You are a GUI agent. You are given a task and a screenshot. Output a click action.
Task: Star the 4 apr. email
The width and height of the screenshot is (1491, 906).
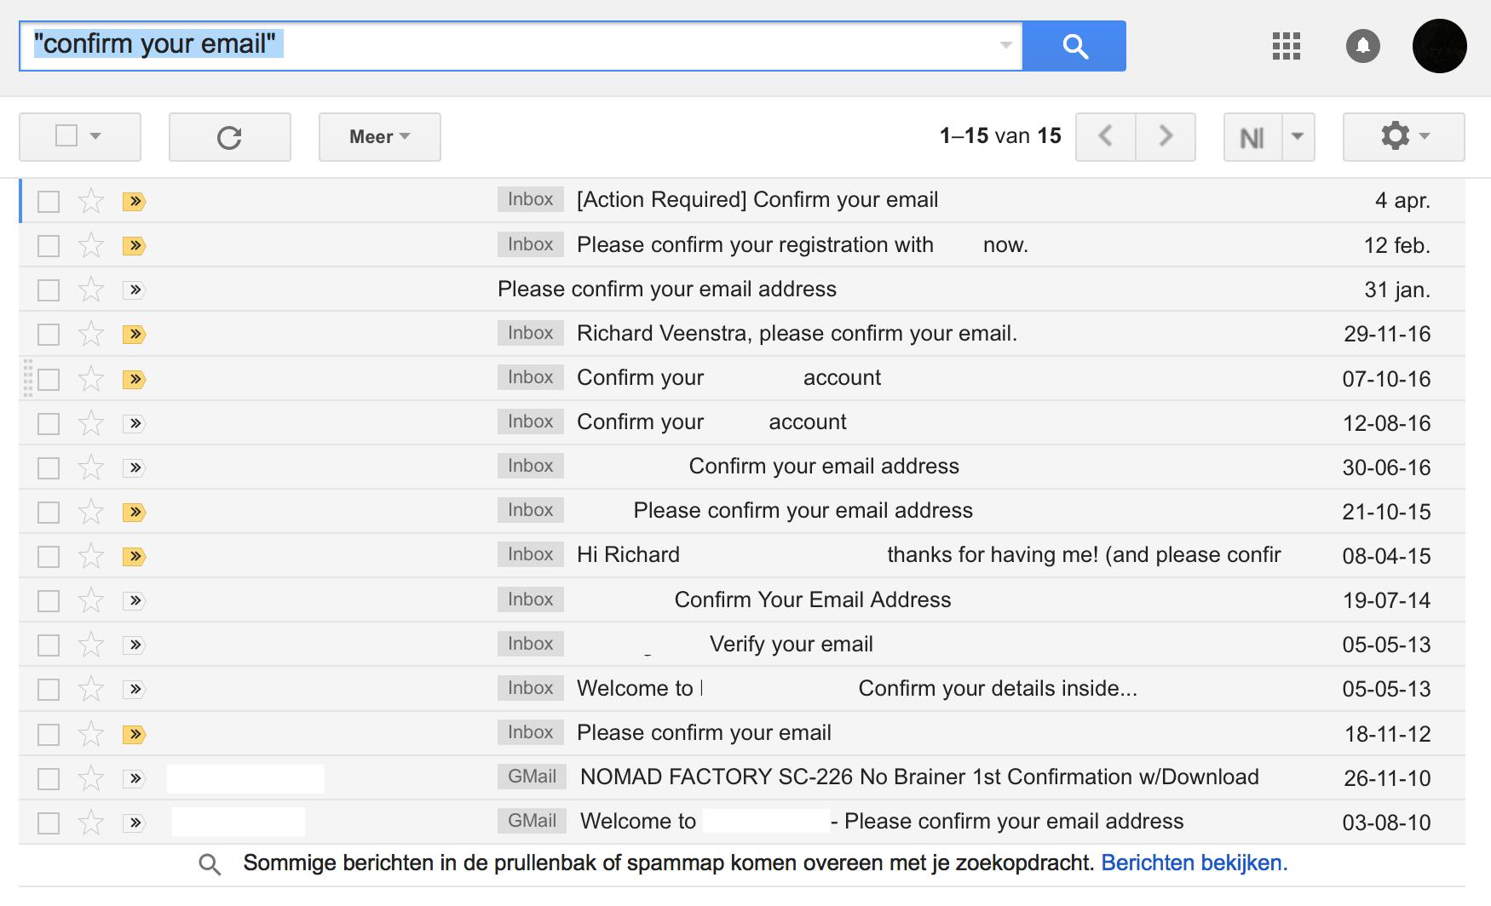tap(91, 202)
